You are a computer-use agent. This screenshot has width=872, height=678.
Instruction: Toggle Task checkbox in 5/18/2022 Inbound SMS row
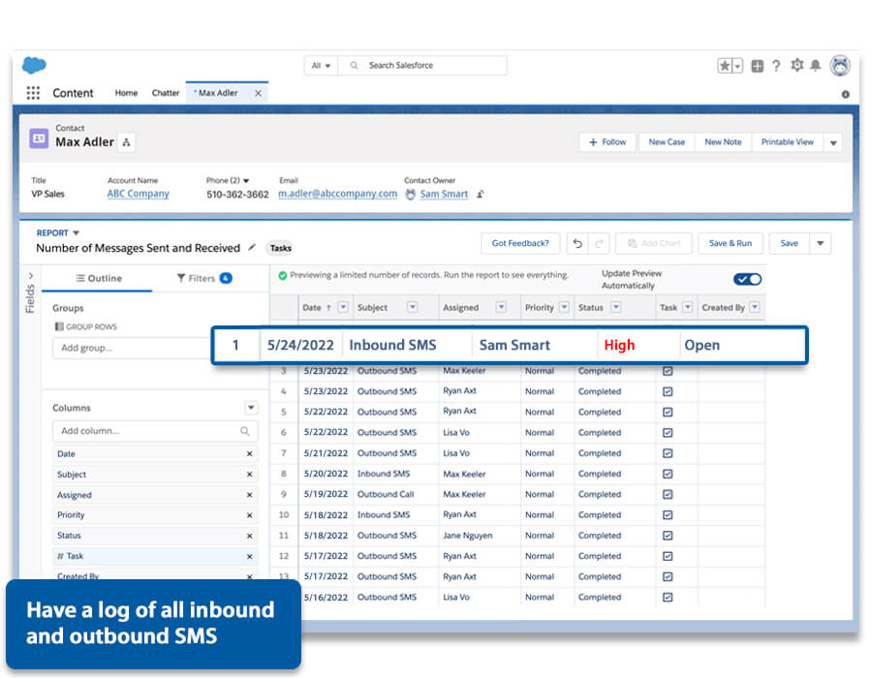(x=668, y=514)
